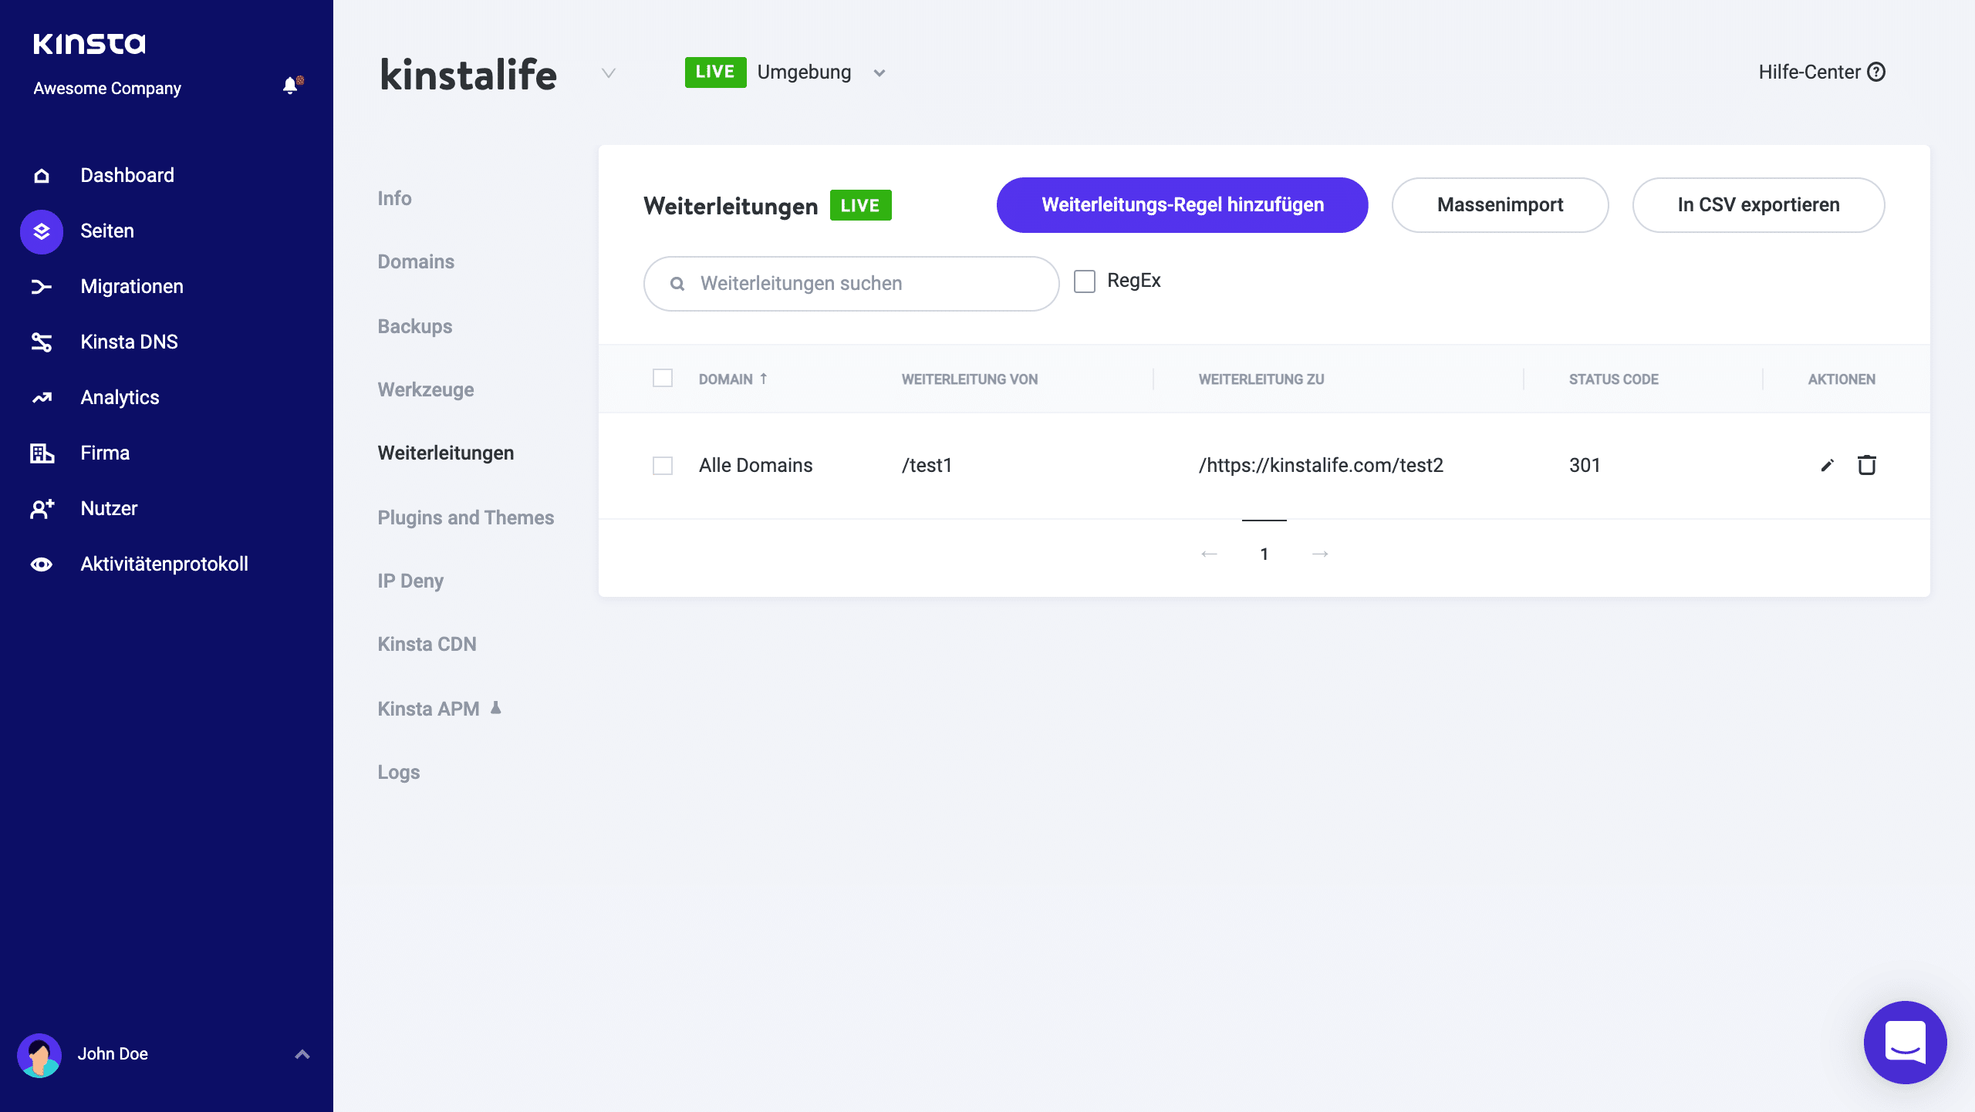Select the Seiten icon in the sidebar
Viewport: 1975px width, 1112px height.
(x=42, y=231)
